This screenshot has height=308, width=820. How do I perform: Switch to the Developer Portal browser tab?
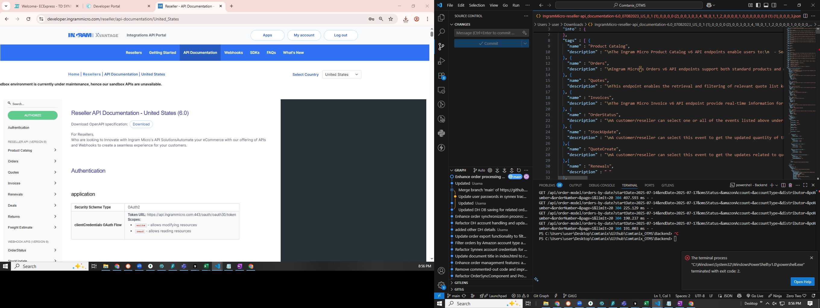pos(118,6)
